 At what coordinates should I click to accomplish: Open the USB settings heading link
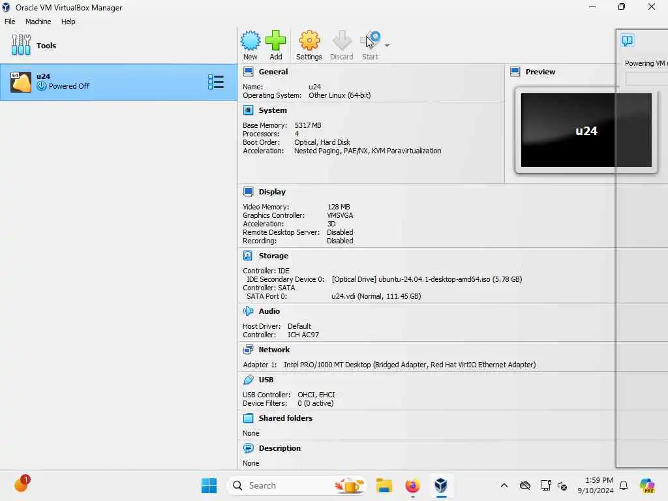[266, 380]
